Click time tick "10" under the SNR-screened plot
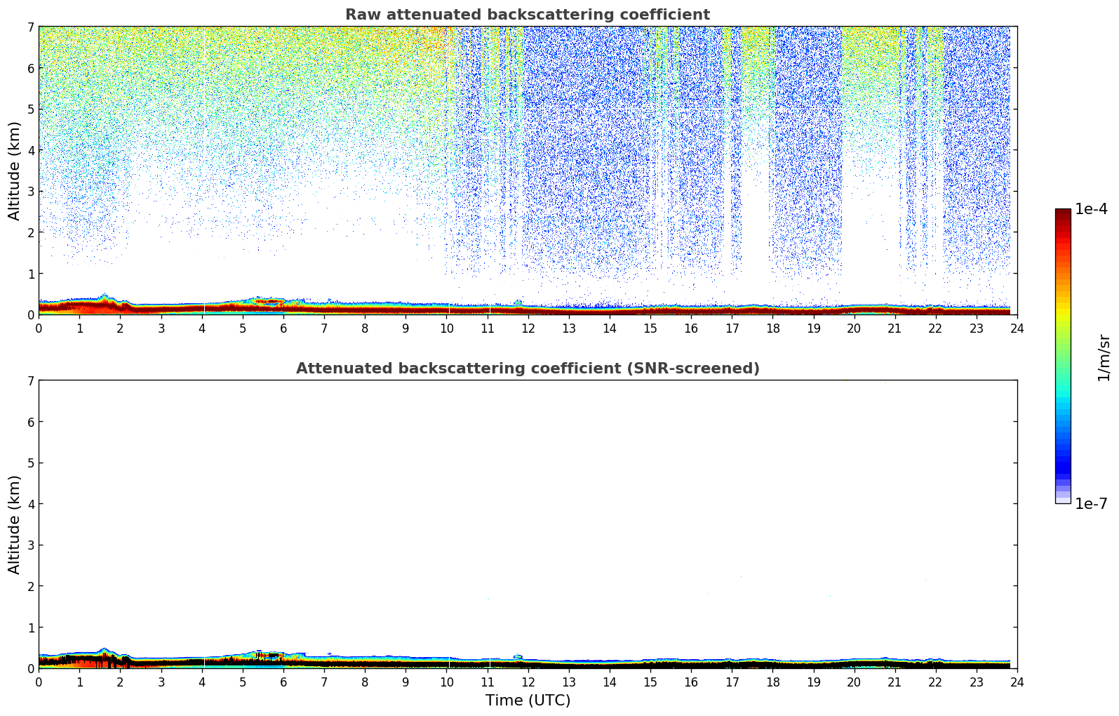This screenshot has height=716, width=1119. tap(446, 682)
